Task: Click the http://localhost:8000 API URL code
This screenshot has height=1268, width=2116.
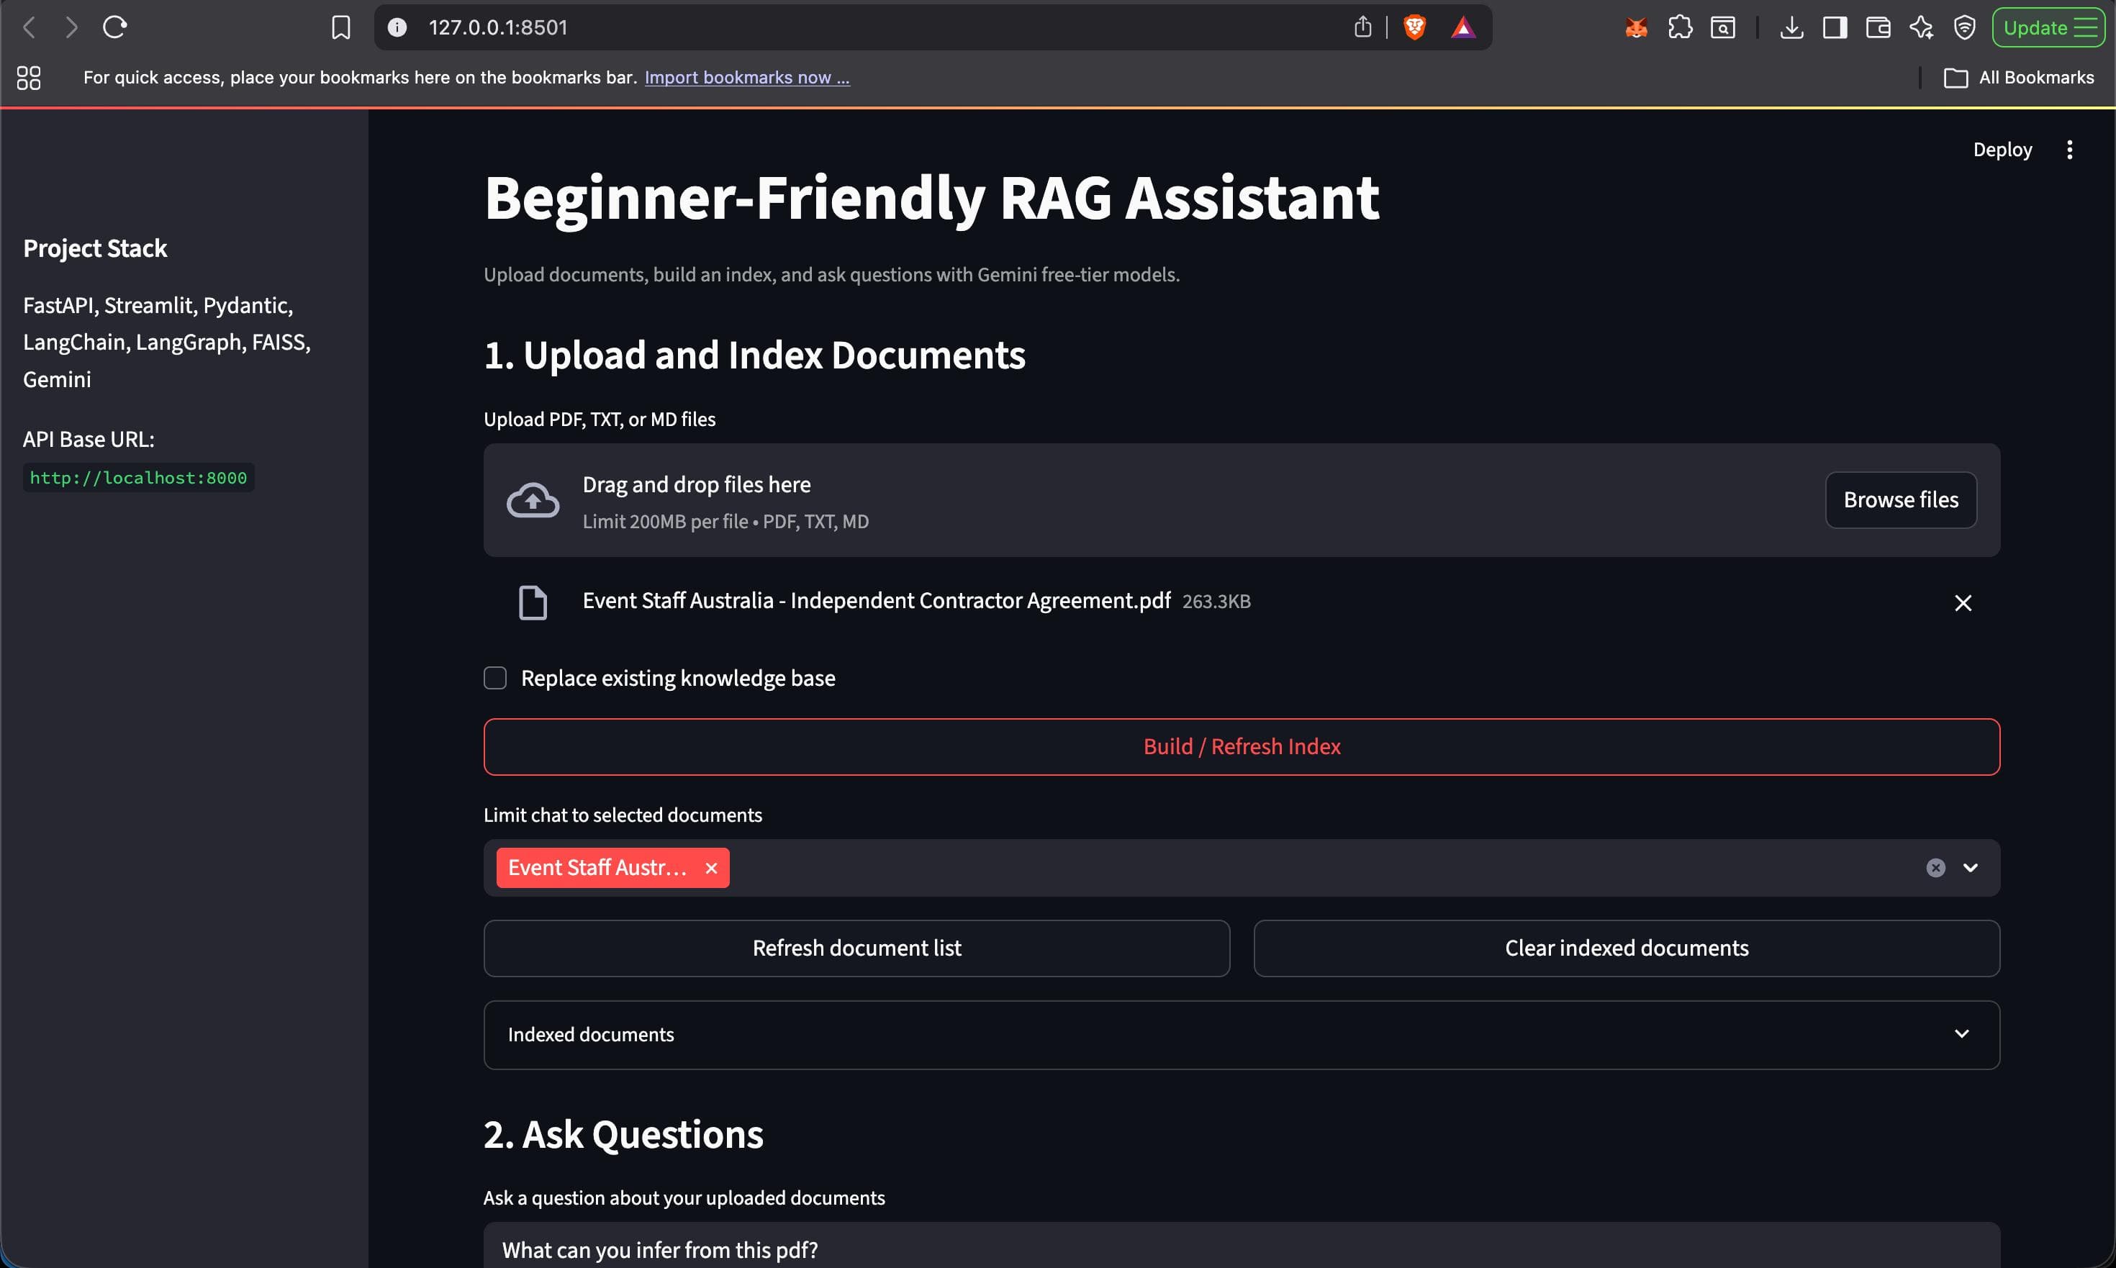Action: click(138, 478)
